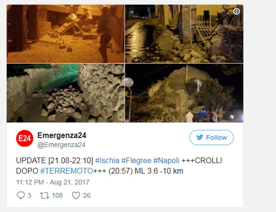Open the #TERREMOTO hashtag link
Screen dimensions: 276x212
click(x=67, y=171)
